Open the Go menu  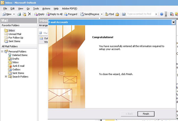[28, 9]
